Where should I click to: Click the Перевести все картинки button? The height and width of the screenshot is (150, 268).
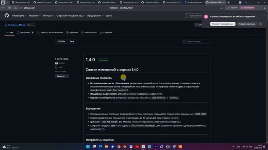pyautogui.click(x=223, y=24)
